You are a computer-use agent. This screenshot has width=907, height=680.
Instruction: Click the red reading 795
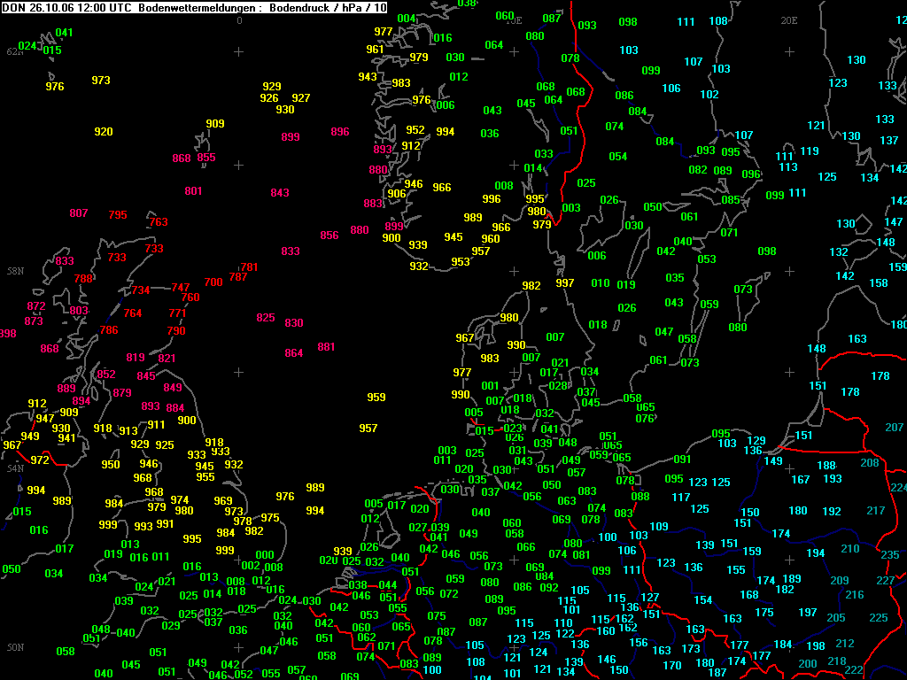pos(118,215)
